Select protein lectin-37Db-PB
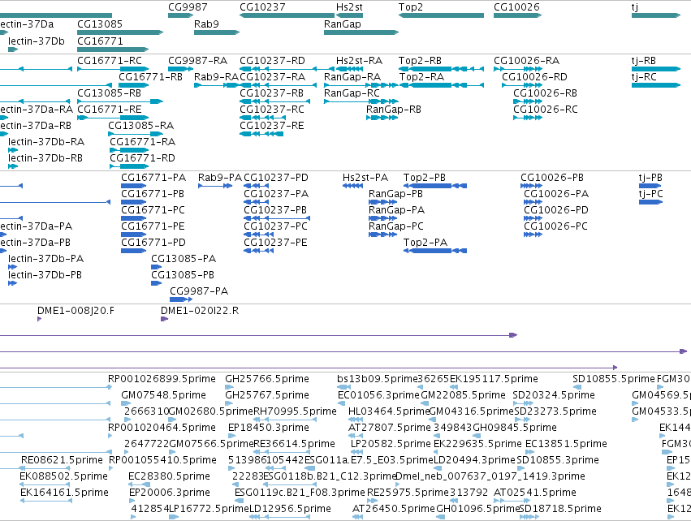The image size is (691, 521). click(x=45, y=275)
